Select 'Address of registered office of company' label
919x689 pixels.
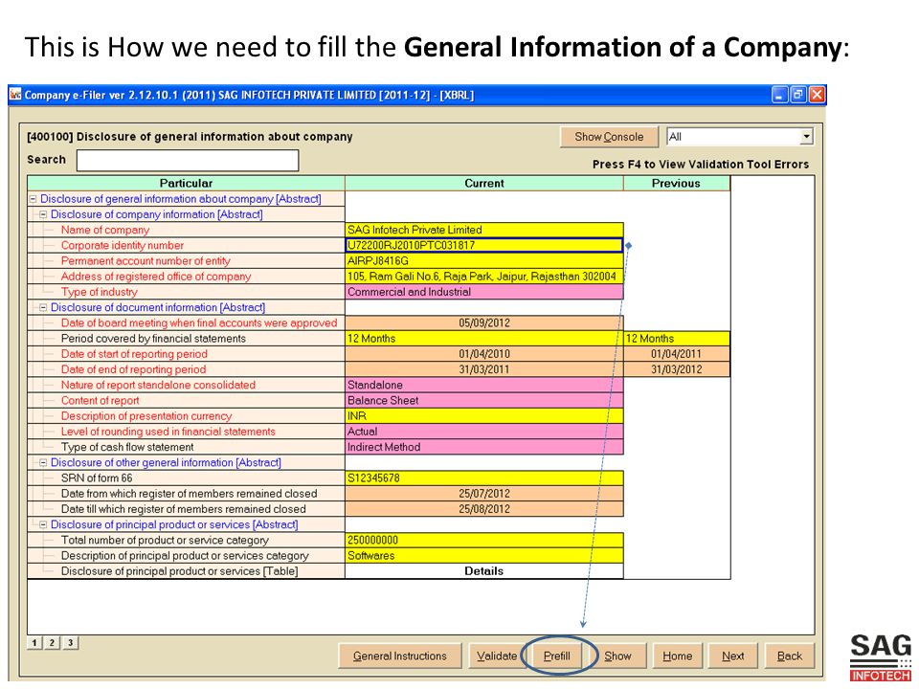coord(156,277)
